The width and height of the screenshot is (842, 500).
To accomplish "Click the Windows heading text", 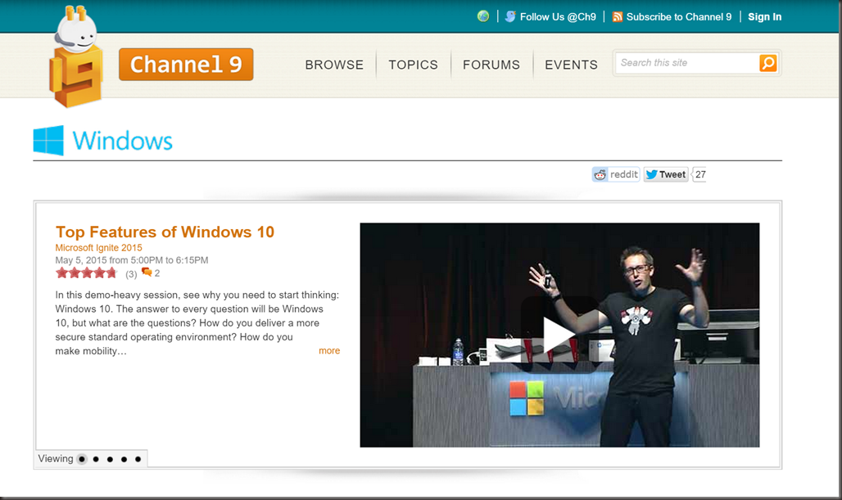I will point(122,141).
